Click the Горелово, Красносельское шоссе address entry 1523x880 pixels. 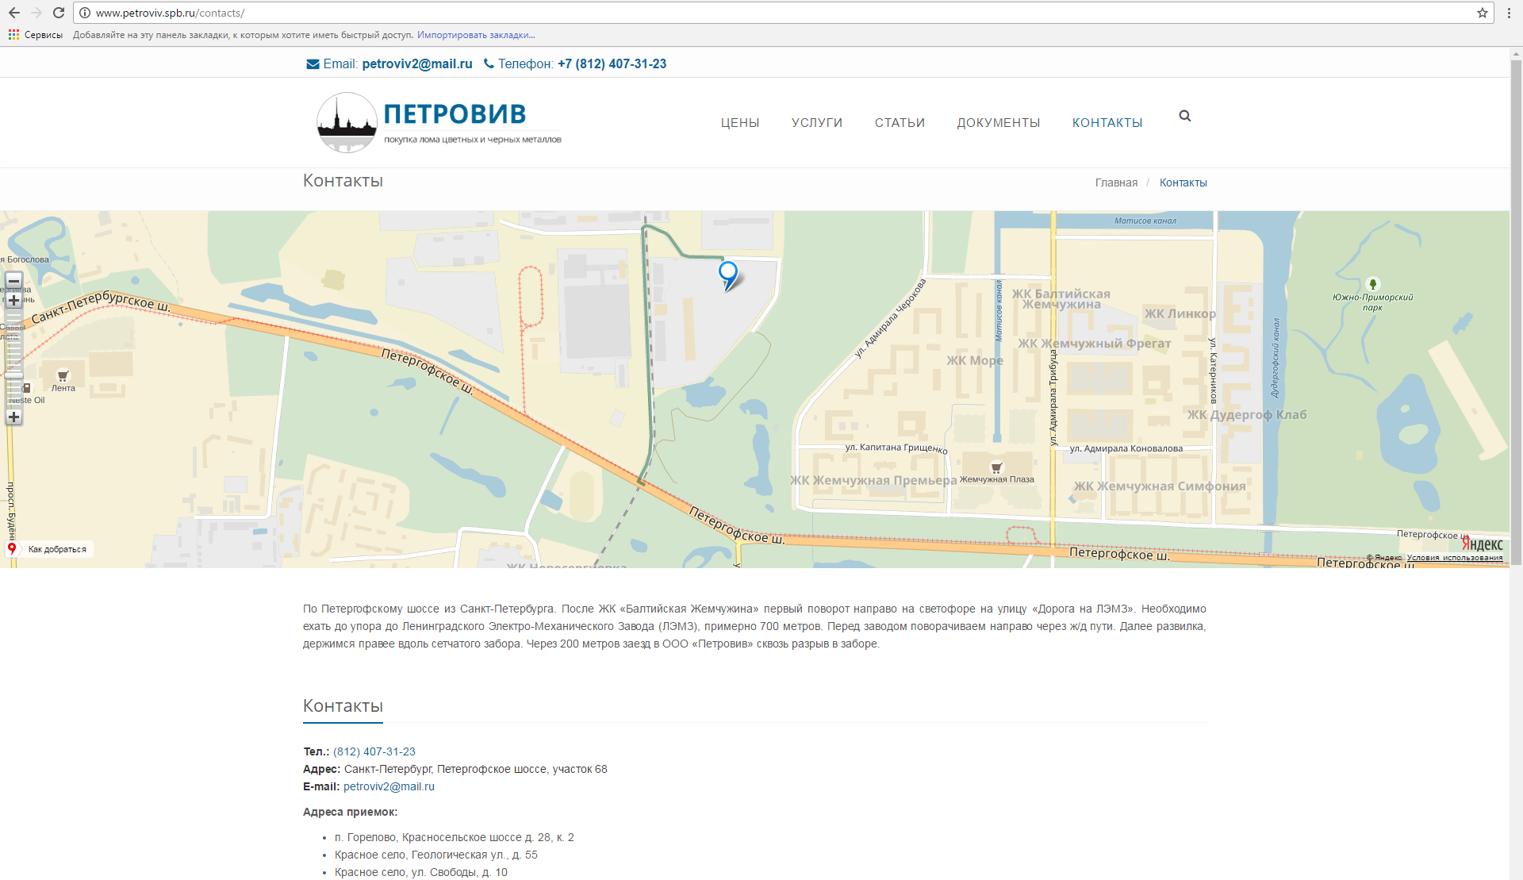[x=455, y=837]
